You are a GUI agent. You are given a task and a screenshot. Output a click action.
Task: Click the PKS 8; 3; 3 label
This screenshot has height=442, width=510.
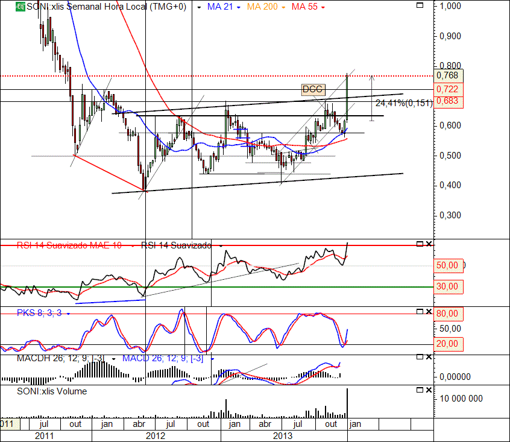pyautogui.click(x=39, y=313)
